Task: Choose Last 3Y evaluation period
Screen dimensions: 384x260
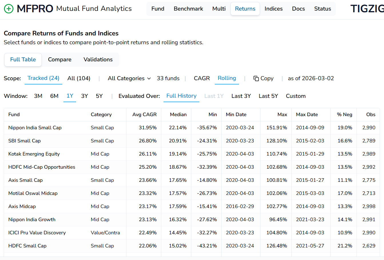Action: pyautogui.click(x=241, y=96)
